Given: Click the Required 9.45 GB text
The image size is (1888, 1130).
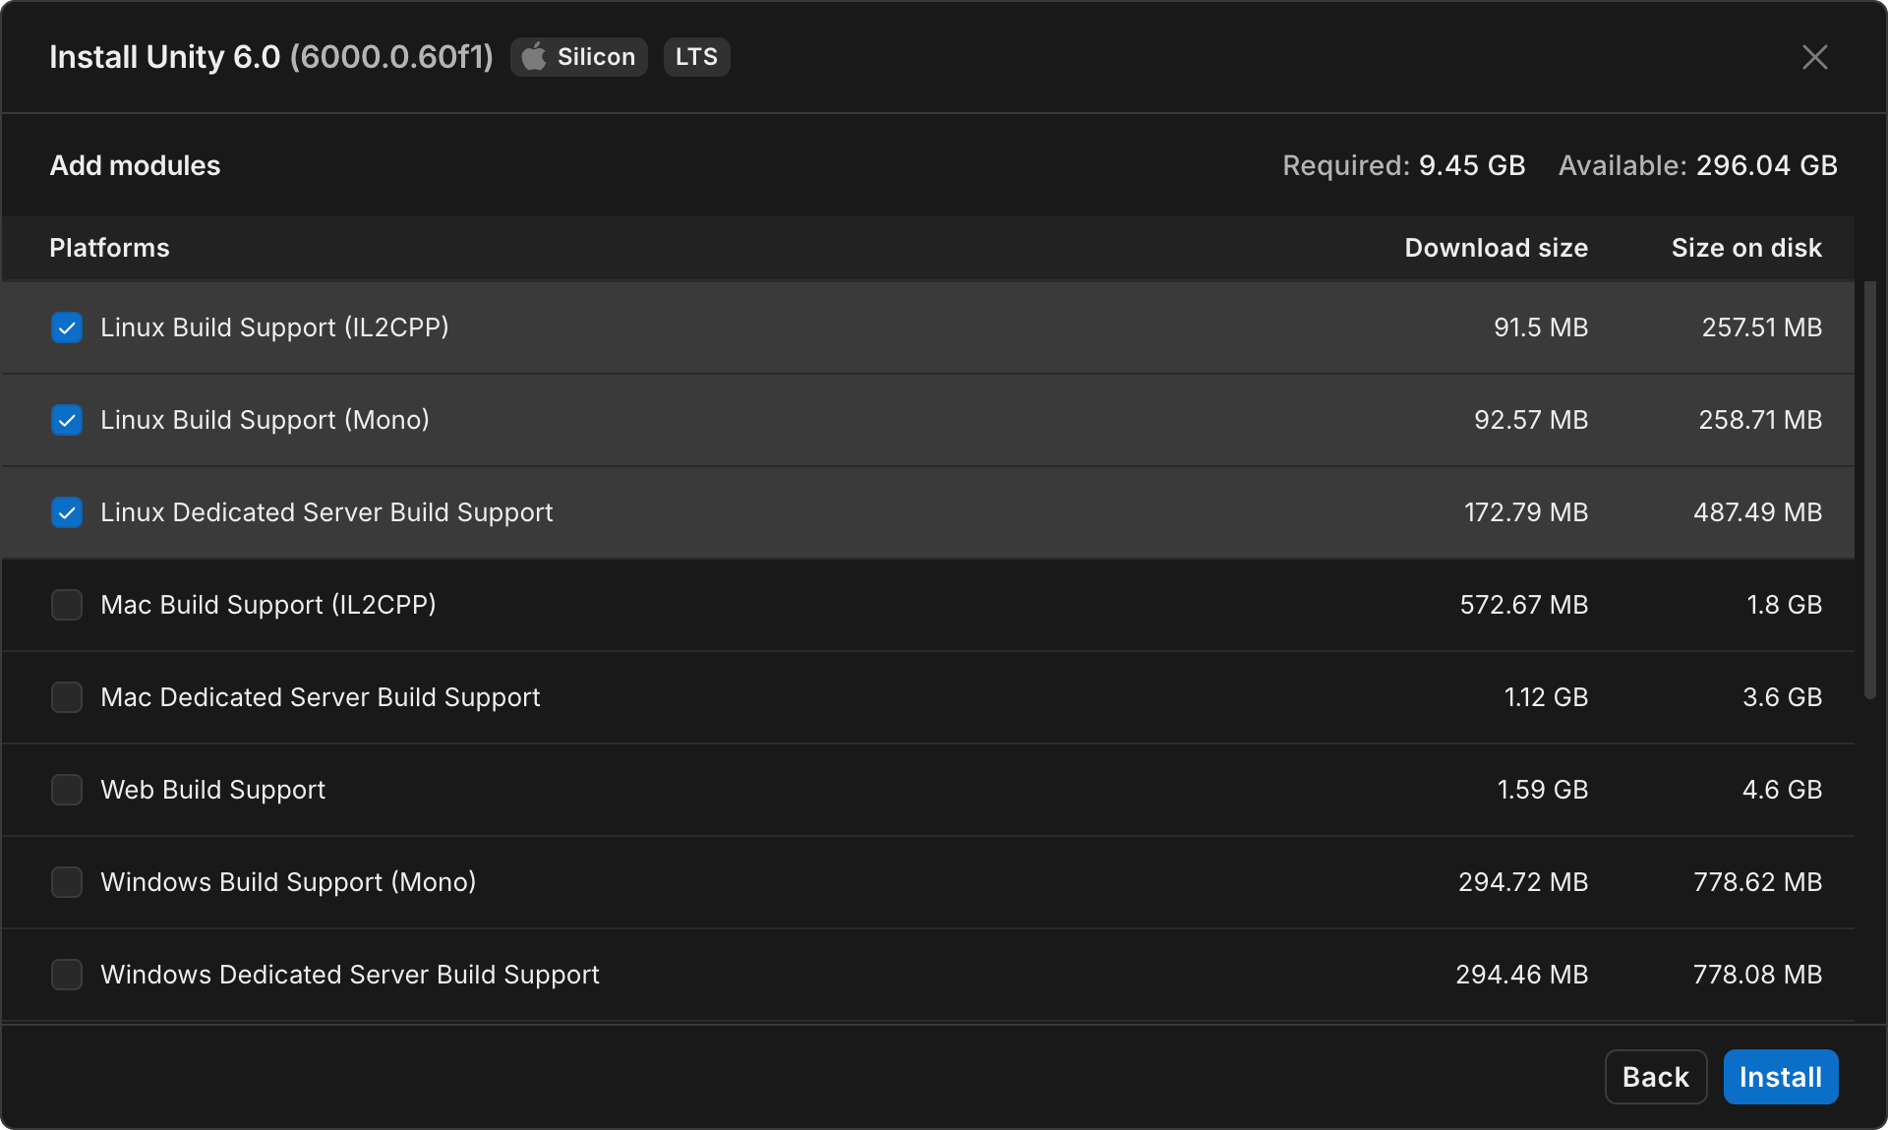Looking at the screenshot, I should pos(1403,165).
